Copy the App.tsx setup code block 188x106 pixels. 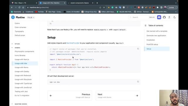(x=138, y=49)
